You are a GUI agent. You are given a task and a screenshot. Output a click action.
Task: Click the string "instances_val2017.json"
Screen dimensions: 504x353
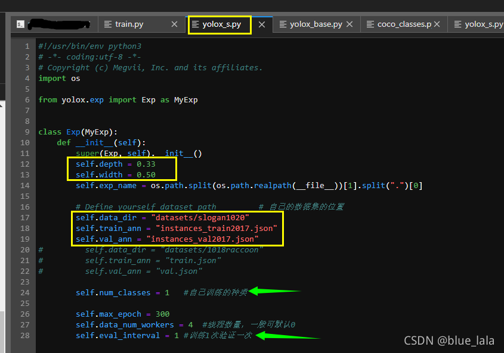click(203, 239)
